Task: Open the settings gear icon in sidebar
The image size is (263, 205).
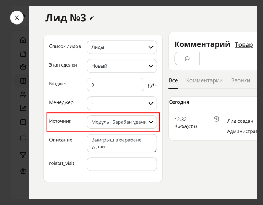Action: coord(23,172)
